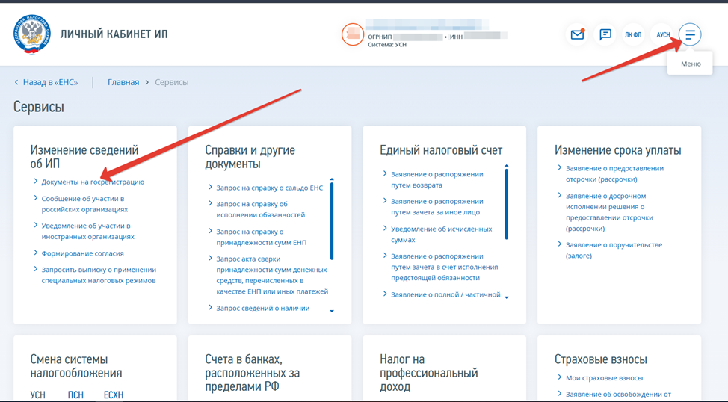Open the chat messages icon
The image size is (728, 402).
pyautogui.click(x=605, y=34)
